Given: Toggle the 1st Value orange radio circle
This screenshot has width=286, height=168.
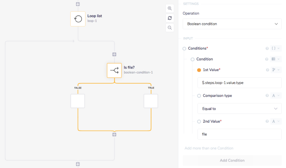Looking at the screenshot, I should click(199, 70).
